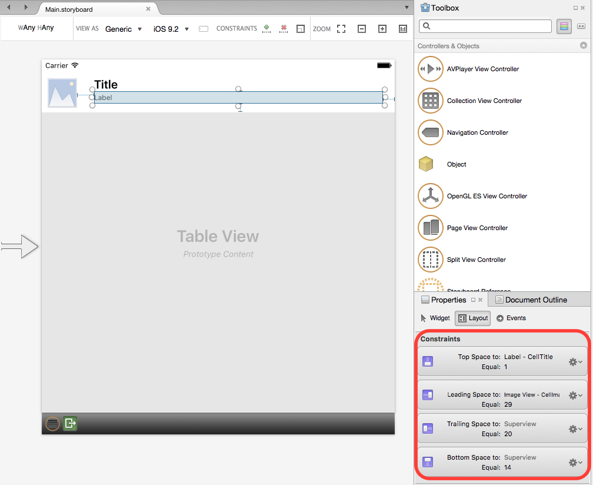Select the AVPlayer View Controller icon
The height and width of the screenshot is (485, 593).
coord(430,69)
